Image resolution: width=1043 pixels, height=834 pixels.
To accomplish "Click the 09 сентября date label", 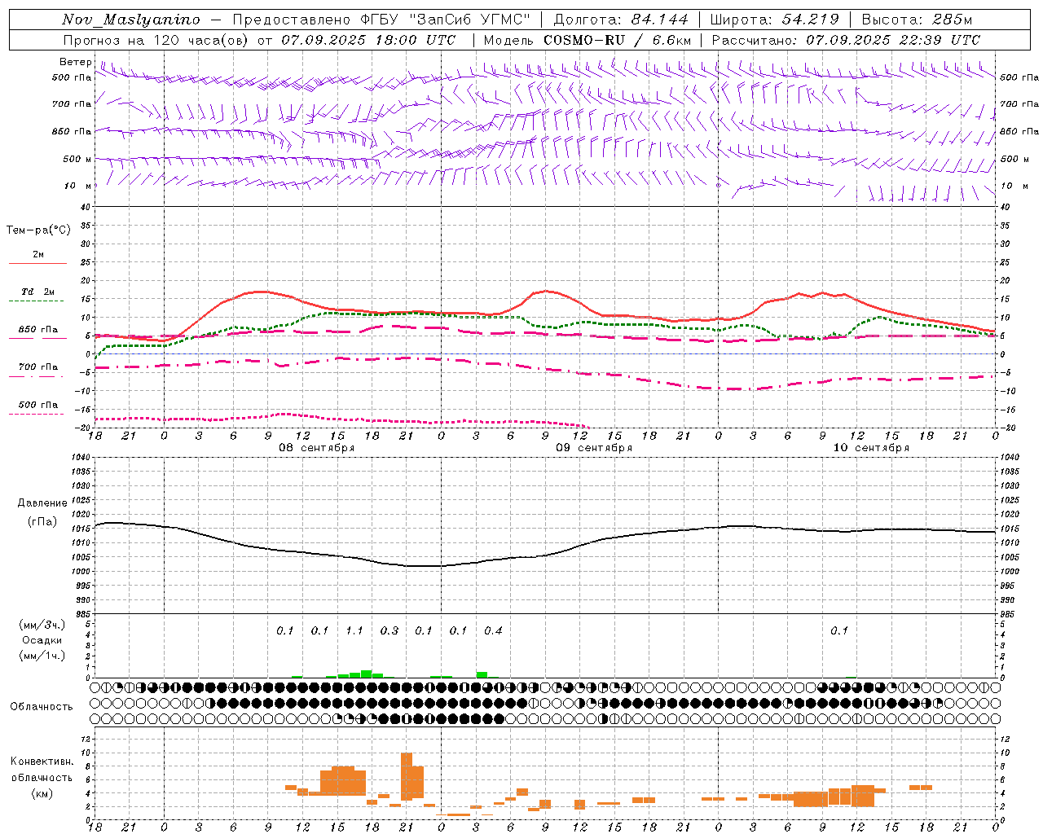I will 594,448.
